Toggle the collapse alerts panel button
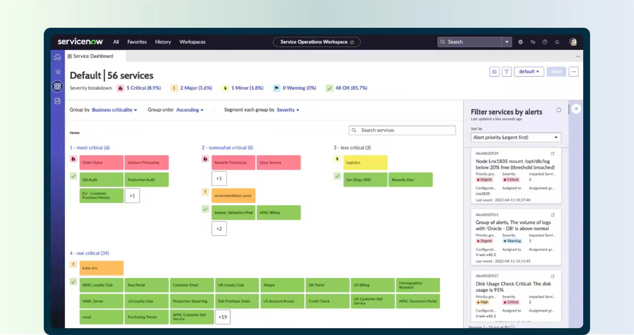This screenshot has width=634, height=335. click(x=576, y=109)
